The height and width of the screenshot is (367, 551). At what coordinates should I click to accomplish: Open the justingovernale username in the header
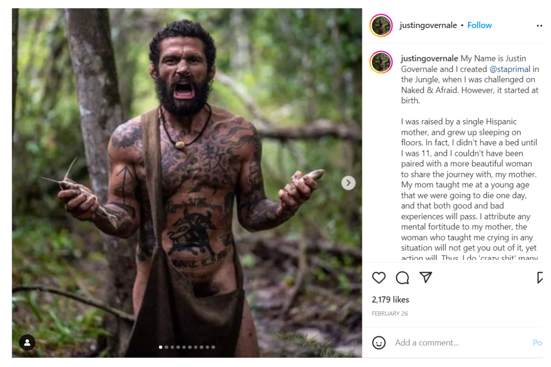click(428, 25)
